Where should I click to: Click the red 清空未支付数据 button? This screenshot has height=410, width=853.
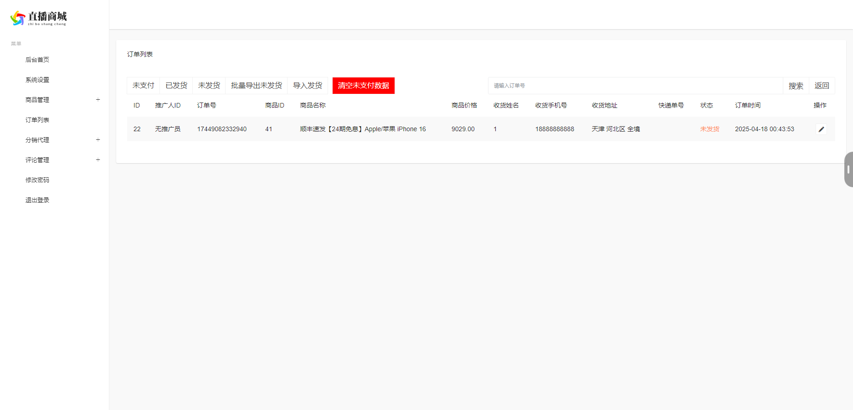pyautogui.click(x=363, y=86)
